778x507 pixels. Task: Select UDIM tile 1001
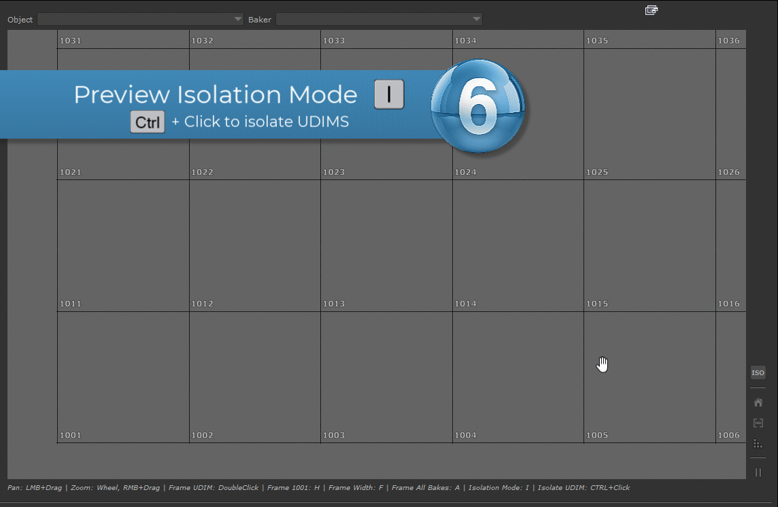(x=123, y=377)
